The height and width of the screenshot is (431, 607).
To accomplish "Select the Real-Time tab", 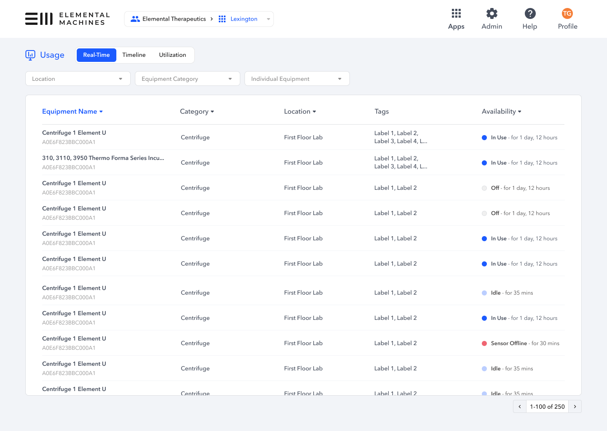I will [97, 55].
